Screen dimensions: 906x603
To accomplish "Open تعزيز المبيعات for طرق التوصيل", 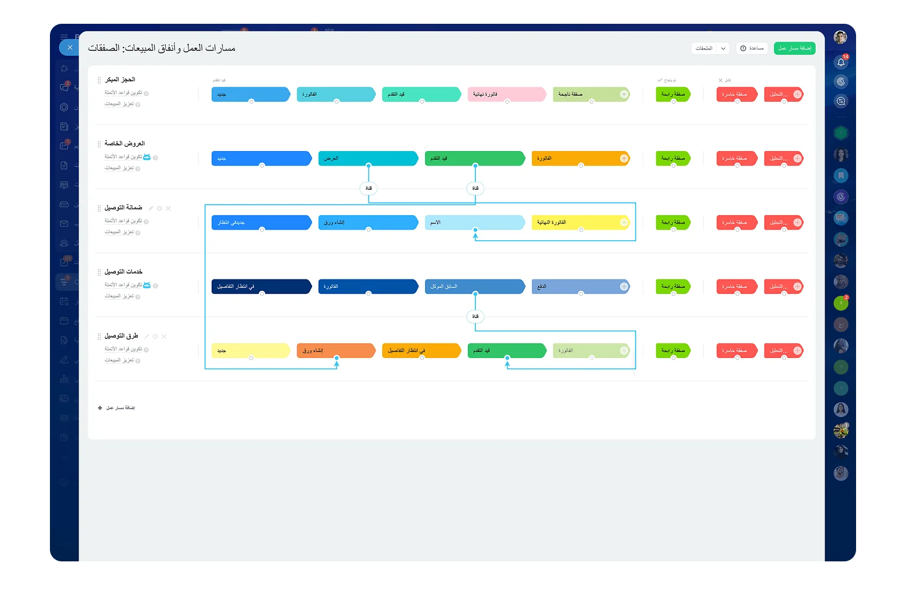I will click(119, 360).
